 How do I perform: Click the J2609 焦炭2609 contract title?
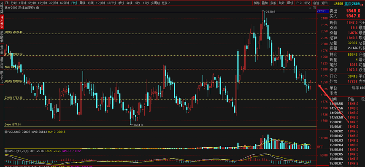(x=346, y=4)
